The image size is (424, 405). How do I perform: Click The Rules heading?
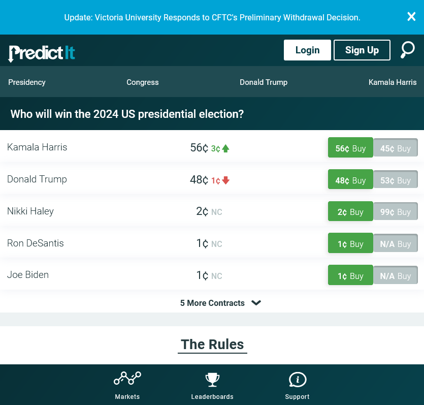click(212, 345)
